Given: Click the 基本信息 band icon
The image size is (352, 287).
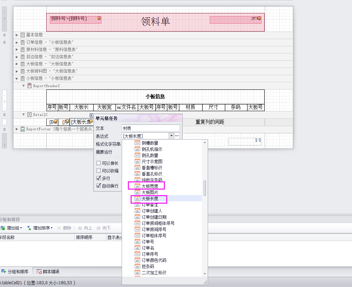Looking at the screenshot, I should 22,35.
